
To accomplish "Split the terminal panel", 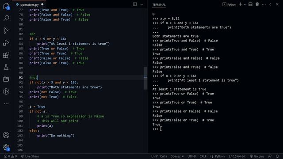I will pos(250,4).
